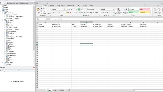
Task: Save the workbook with the floppy icon
Action: 37,3
